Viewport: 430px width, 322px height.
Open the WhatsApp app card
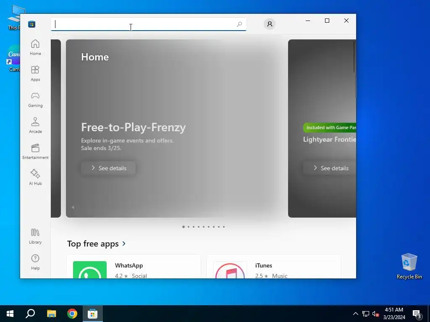pyautogui.click(x=134, y=267)
